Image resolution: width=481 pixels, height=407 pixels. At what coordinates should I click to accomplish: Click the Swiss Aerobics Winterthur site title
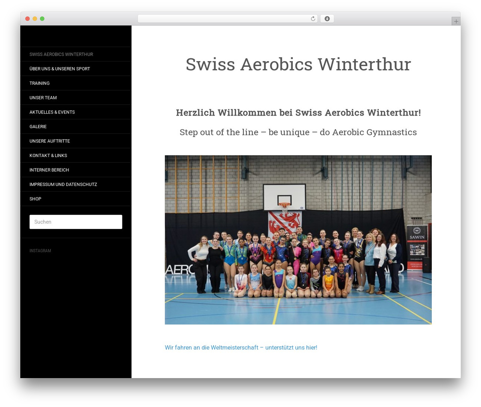[298, 64]
